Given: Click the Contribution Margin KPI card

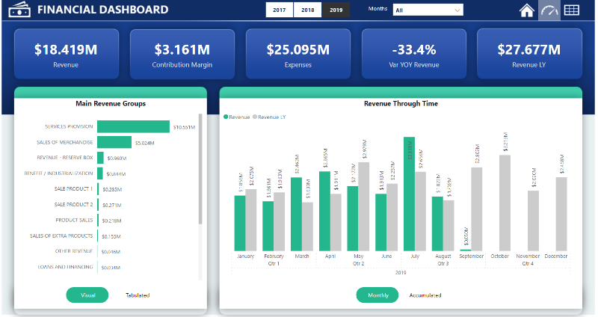Looking at the screenshot, I should tap(182, 54).
